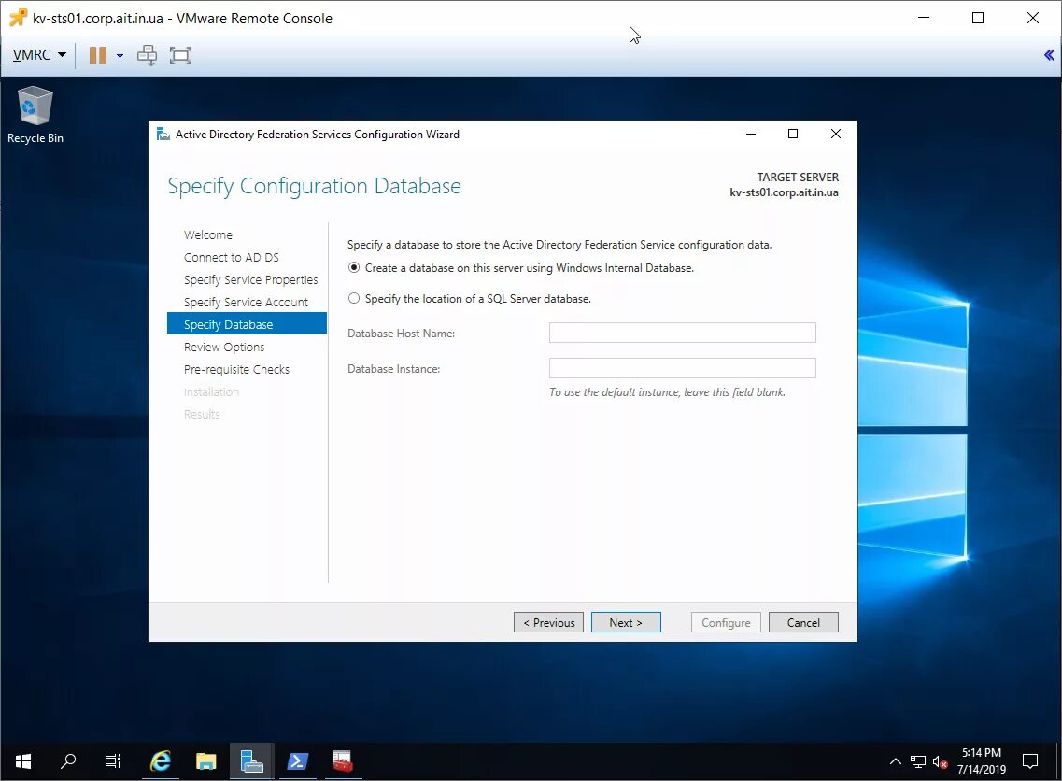Launch Internet Explorer from the taskbar
Screen dimensions: 1062x781
click(161, 761)
